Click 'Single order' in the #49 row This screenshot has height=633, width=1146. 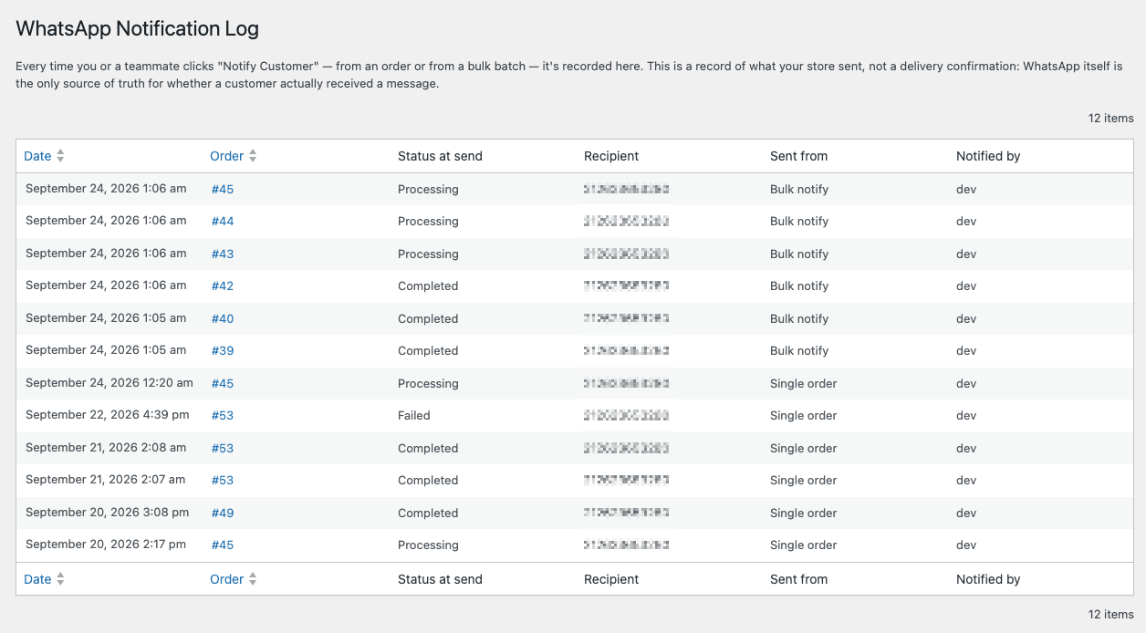[804, 513]
